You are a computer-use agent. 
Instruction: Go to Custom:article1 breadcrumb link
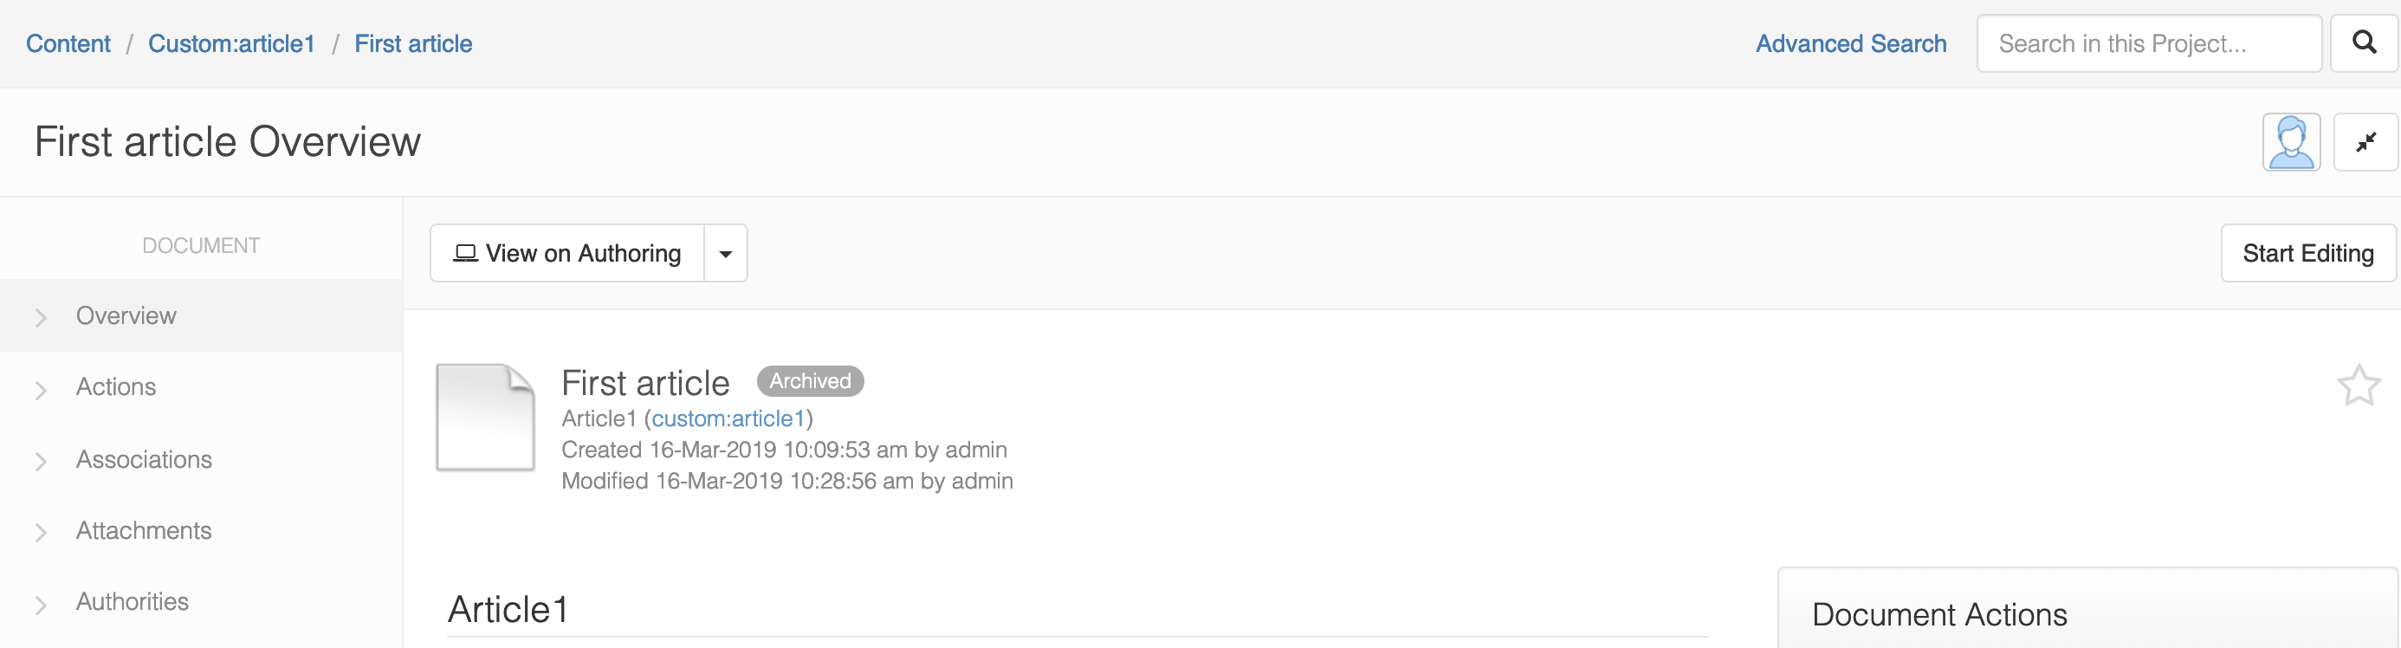pos(231,44)
